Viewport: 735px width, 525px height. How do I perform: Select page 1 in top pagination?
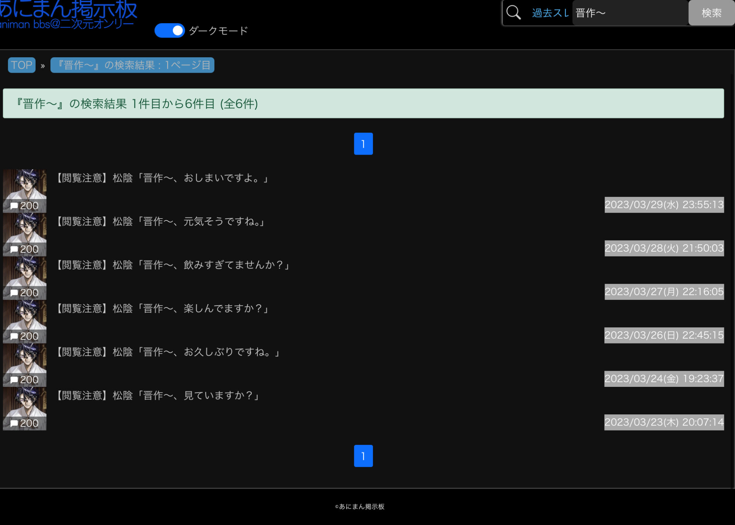[x=363, y=144]
